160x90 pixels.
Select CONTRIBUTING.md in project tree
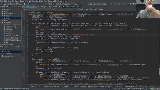[13, 40]
